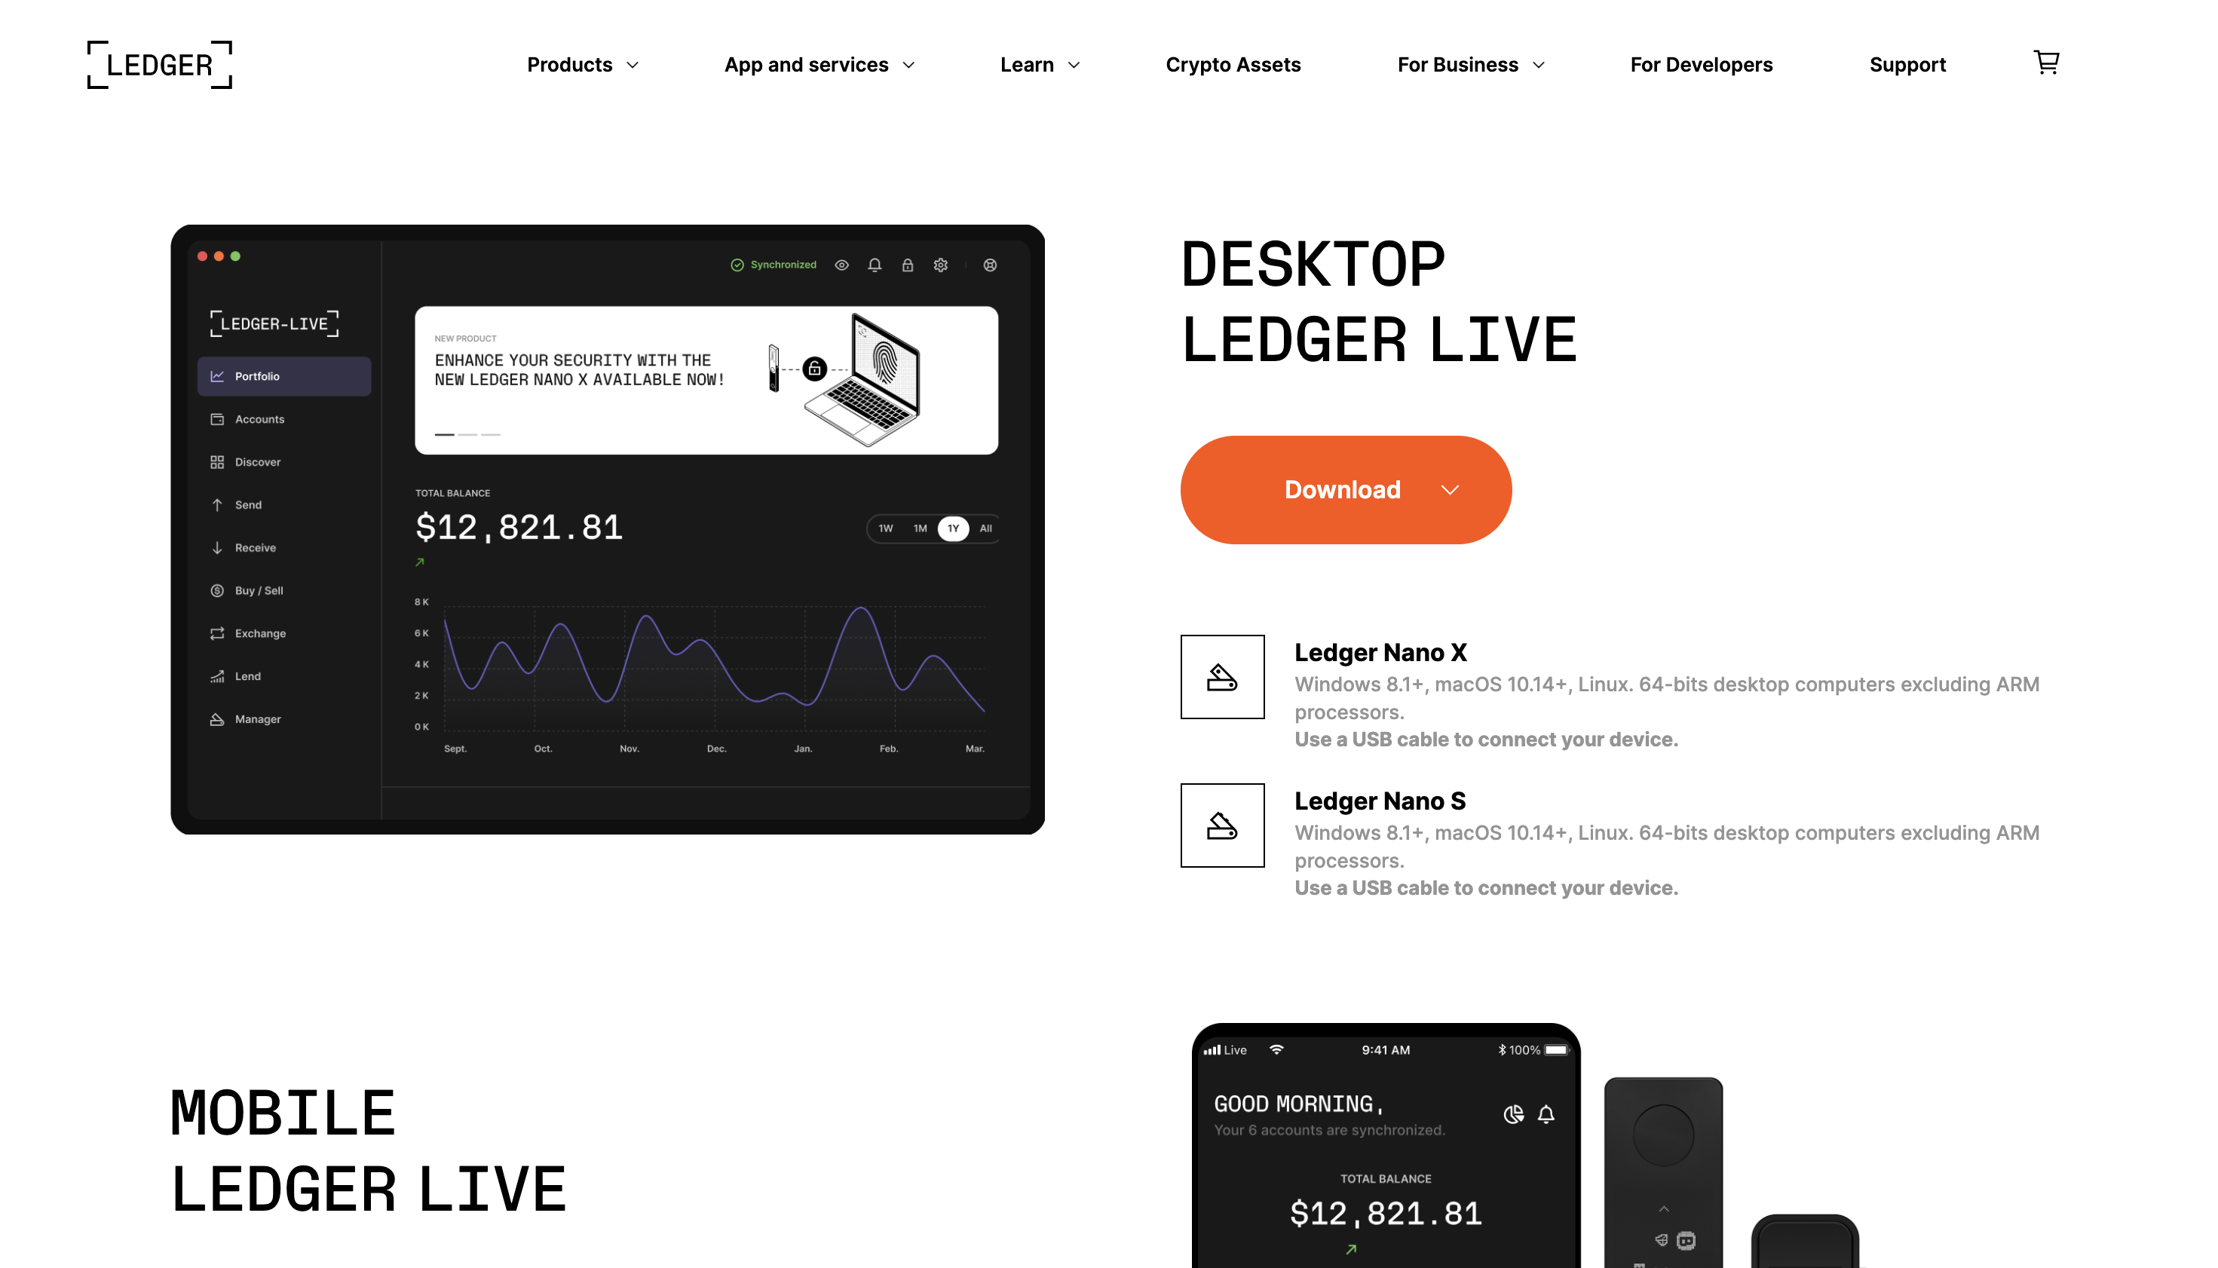Expand the Download button dropdown
The height and width of the screenshot is (1268, 2218).
1449,489
